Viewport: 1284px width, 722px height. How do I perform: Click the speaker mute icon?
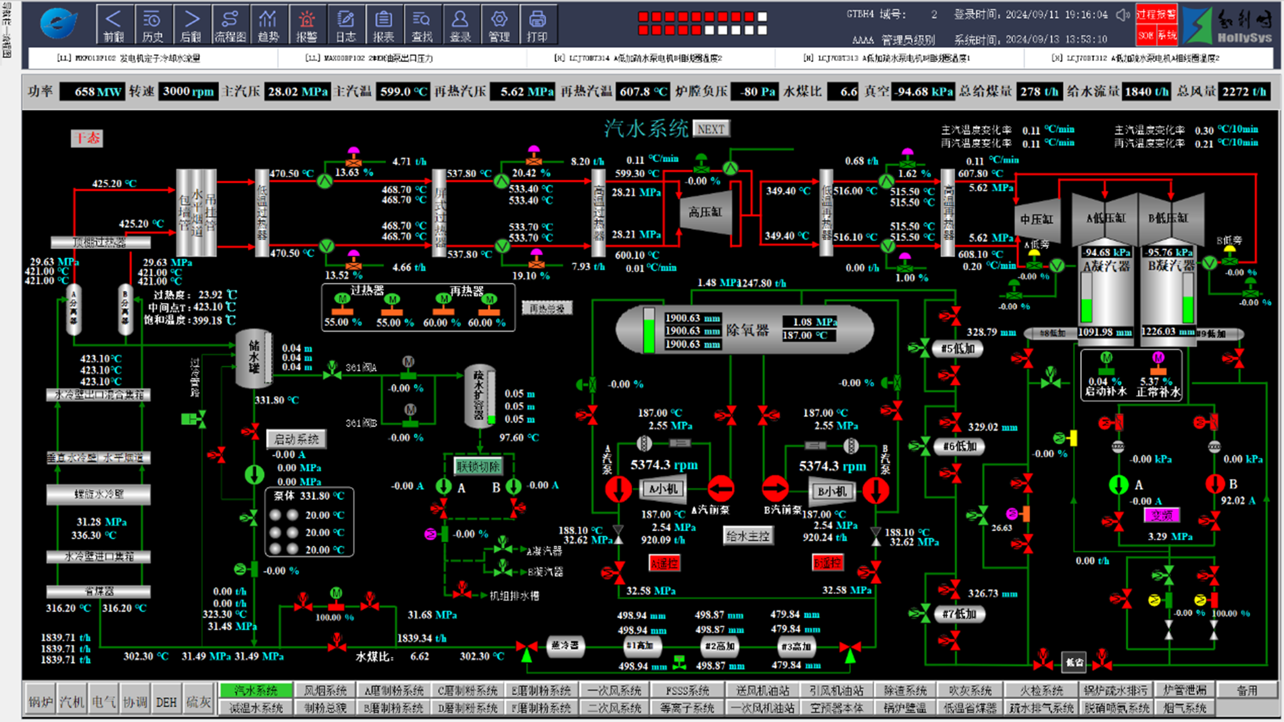[x=1123, y=15]
